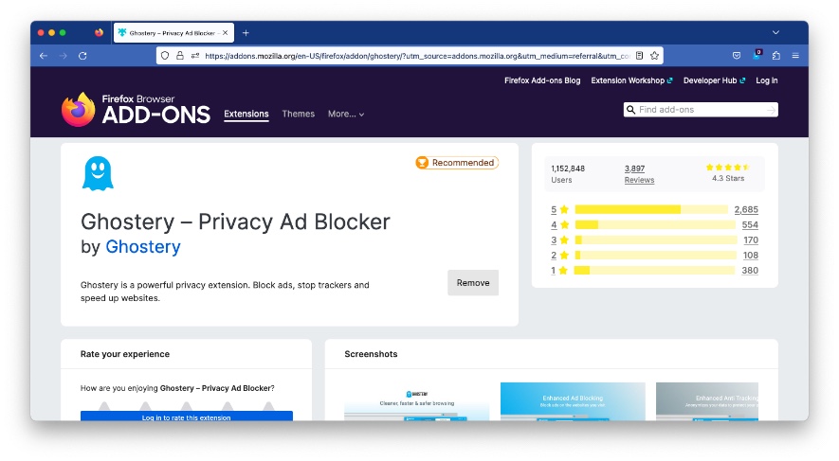Open the Enhanced Ad Blocking screenshot

573,401
